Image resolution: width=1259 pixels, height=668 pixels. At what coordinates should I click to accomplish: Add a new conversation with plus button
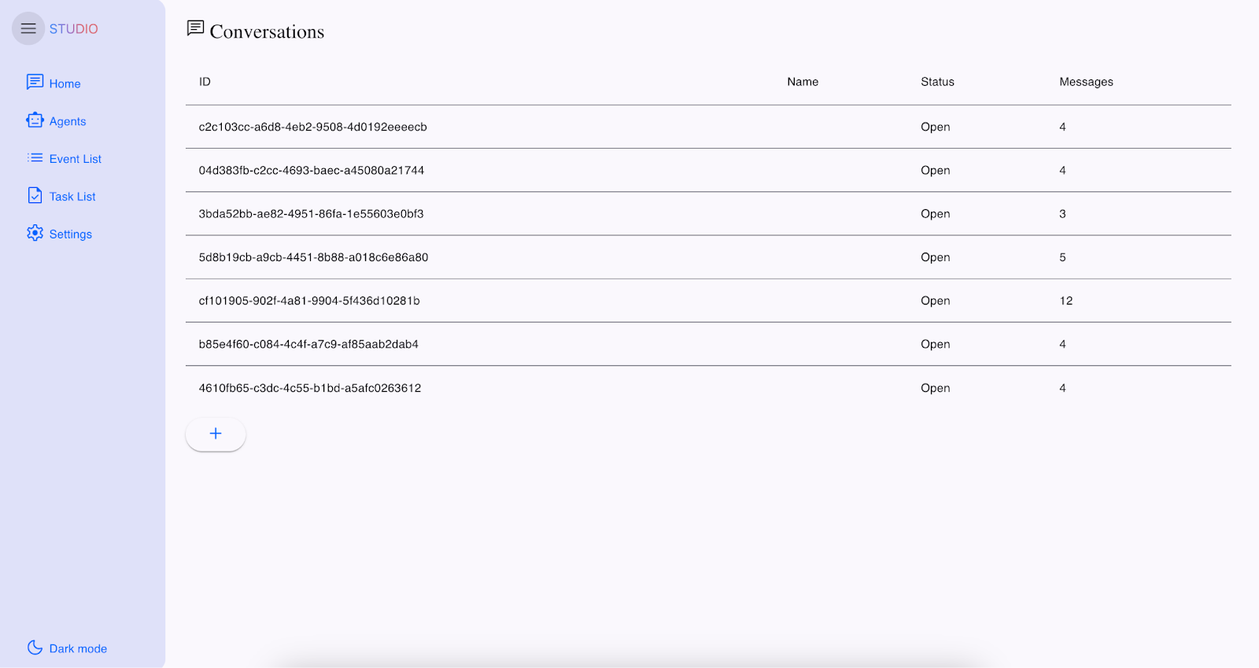216,434
